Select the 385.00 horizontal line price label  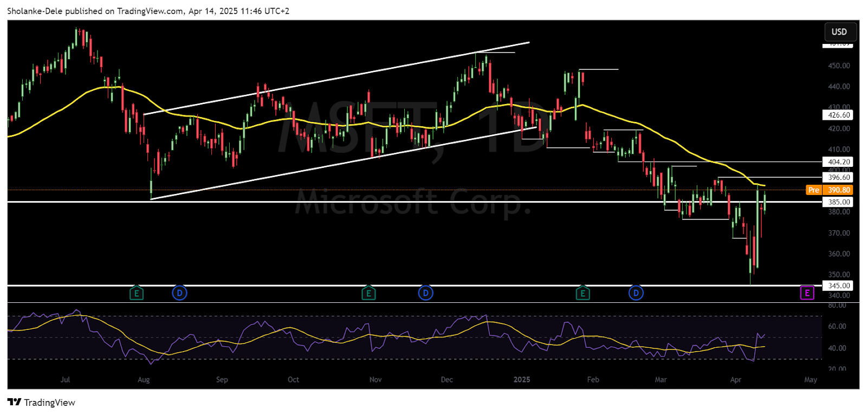(838, 202)
